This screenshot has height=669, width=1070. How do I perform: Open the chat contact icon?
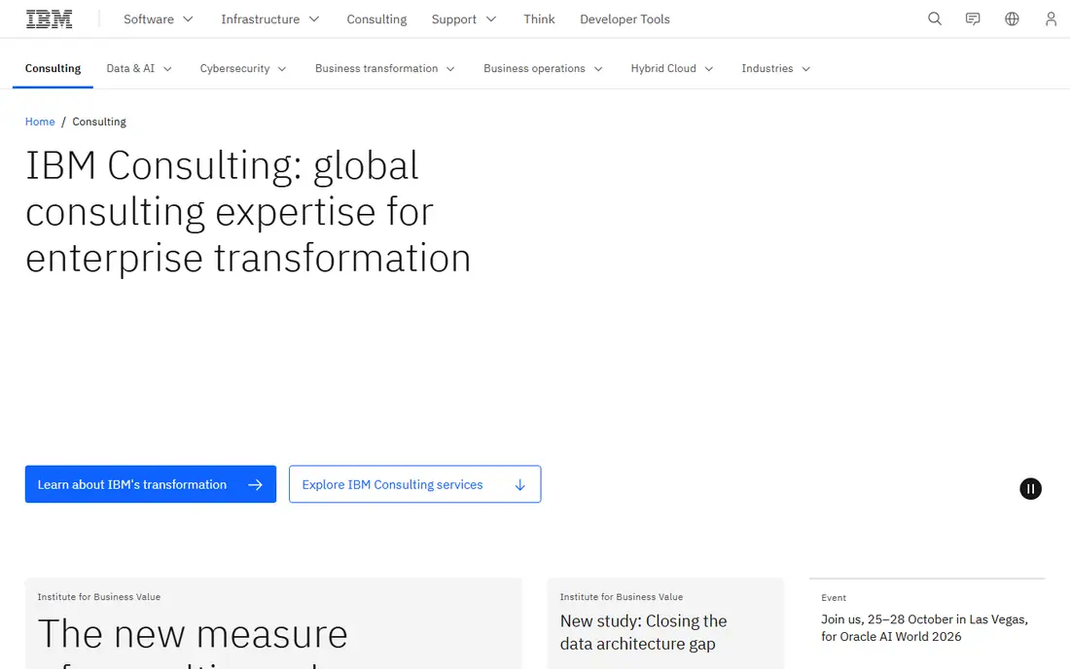click(x=973, y=19)
